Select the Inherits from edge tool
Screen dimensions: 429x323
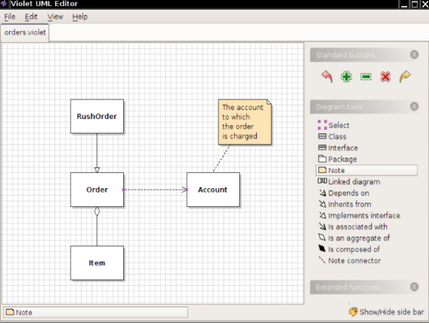[x=349, y=204]
